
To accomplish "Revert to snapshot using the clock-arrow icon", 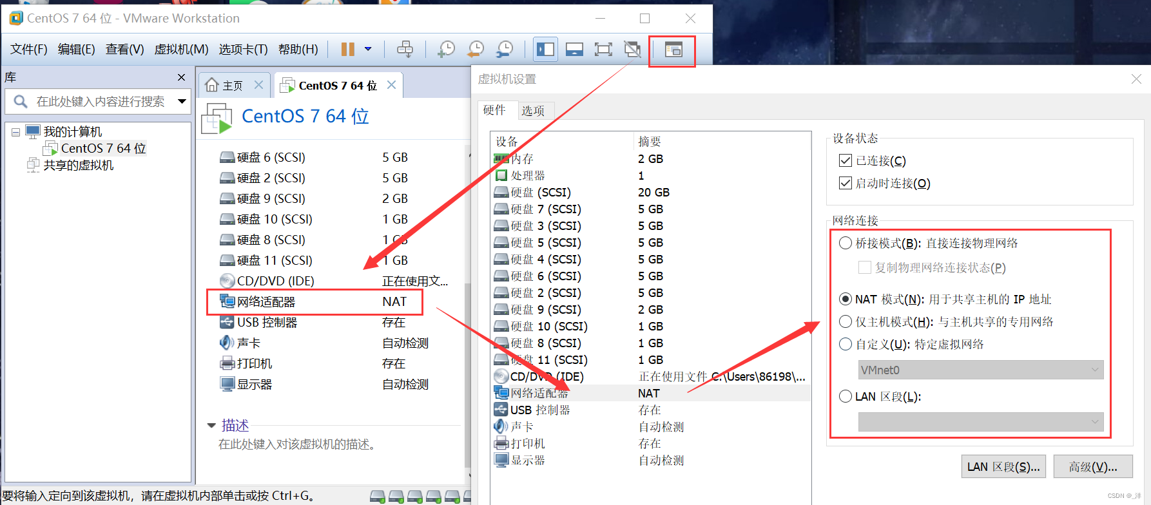I will 476,49.
